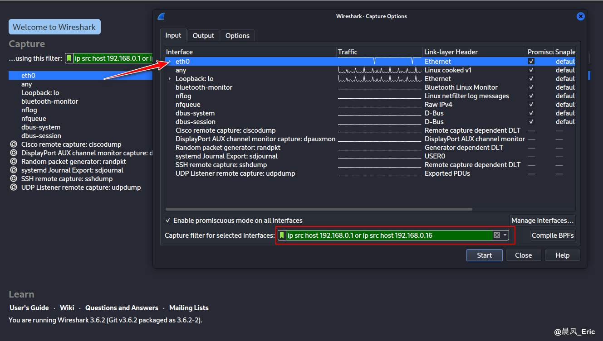Viewport: 603px width, 341px height.
Task: Click the Wireshark fin icon in dialog title
Action: 161,16
